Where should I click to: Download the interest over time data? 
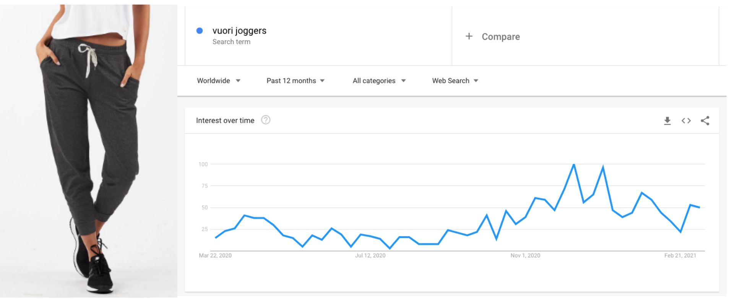tap(667, 121)
